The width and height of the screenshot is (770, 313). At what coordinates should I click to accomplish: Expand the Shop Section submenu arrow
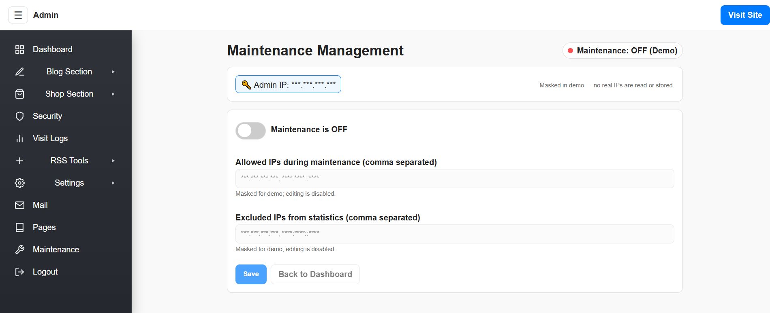click(113, 94)
